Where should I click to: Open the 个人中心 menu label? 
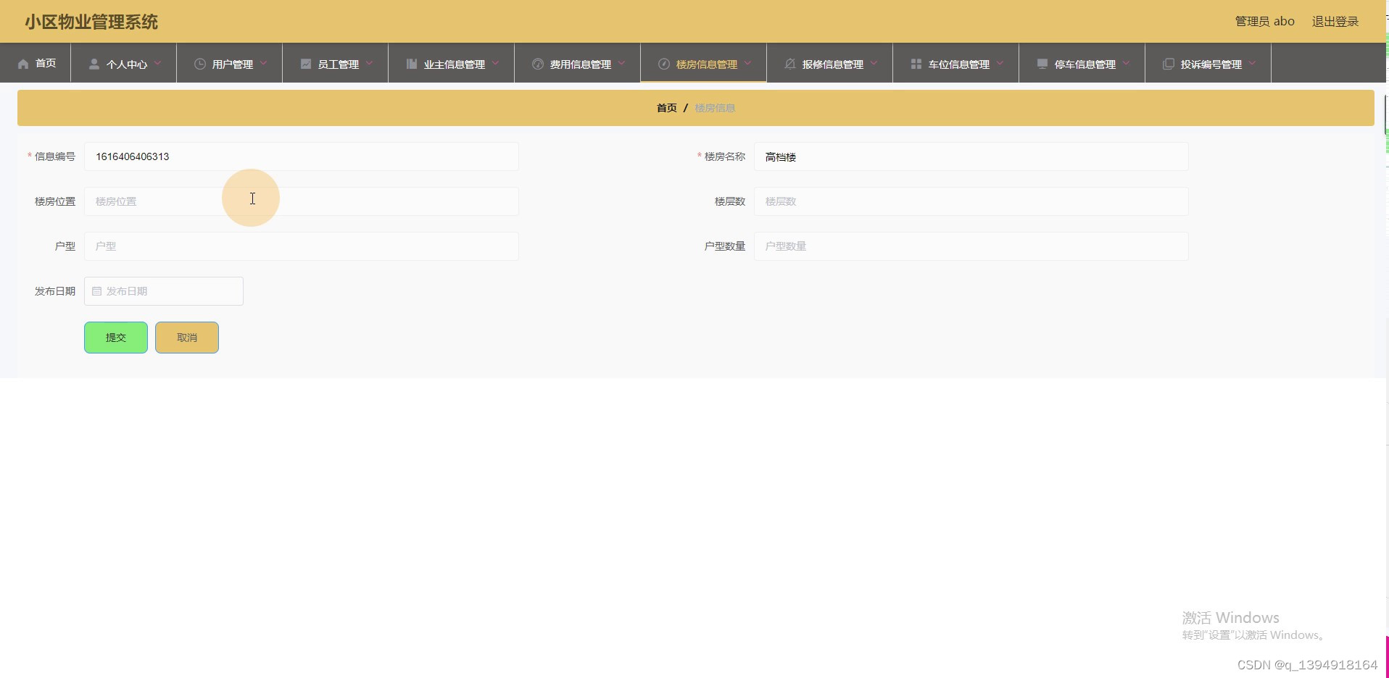pyautogui.click(x=127, y=64)
